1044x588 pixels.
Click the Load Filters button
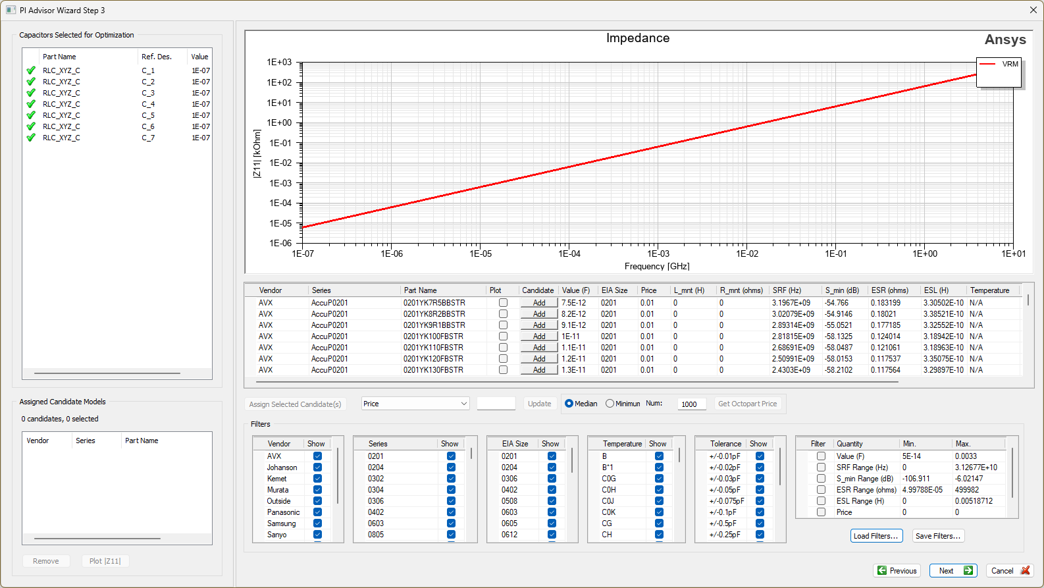875,536
